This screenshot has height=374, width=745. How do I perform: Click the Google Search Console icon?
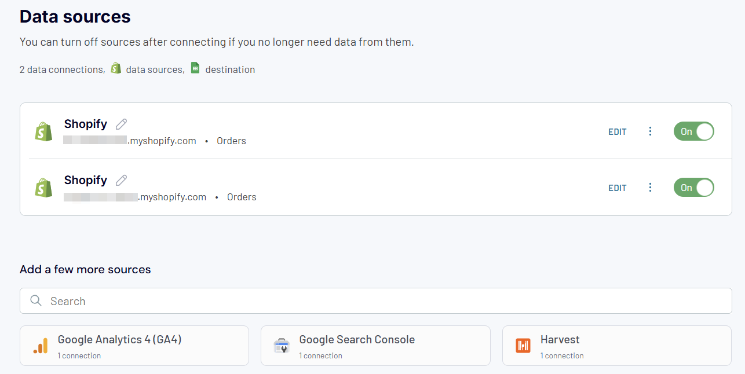coord(282,346)
